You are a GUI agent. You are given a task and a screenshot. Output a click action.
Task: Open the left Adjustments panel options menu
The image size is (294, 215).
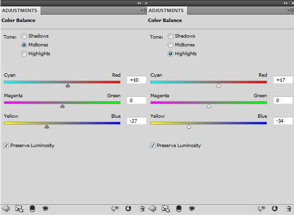(x=144, y=10)
